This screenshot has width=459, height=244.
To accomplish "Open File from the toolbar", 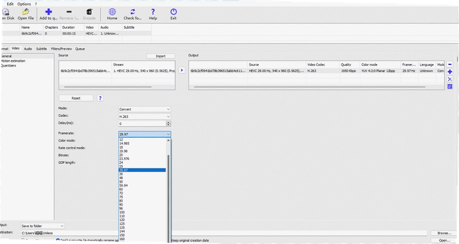I will (26, 14).
